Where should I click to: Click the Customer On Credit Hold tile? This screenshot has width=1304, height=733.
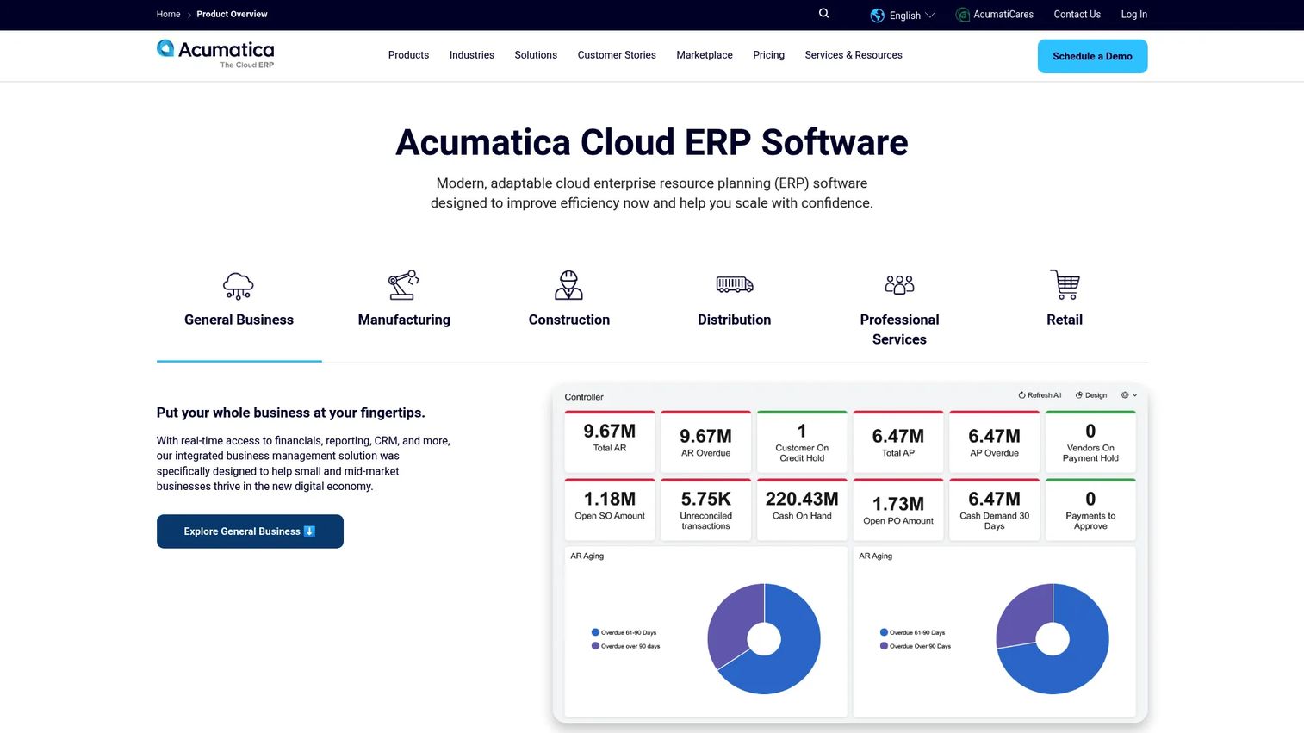(802, 442)
